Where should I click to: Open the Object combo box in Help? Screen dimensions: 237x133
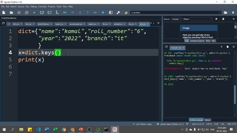[x=201, y=19]
